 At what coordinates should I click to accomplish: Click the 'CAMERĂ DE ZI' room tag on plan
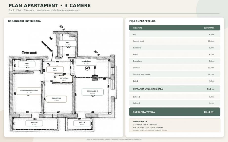[93, 92]
